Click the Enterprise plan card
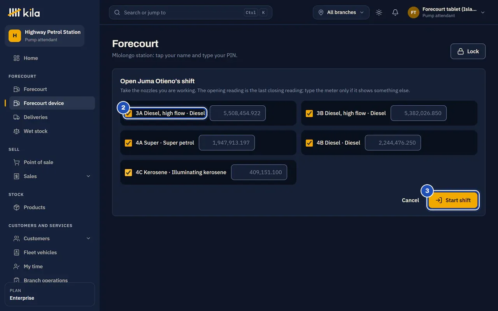This screenshot has width=498, height=311. pos(50,294)
